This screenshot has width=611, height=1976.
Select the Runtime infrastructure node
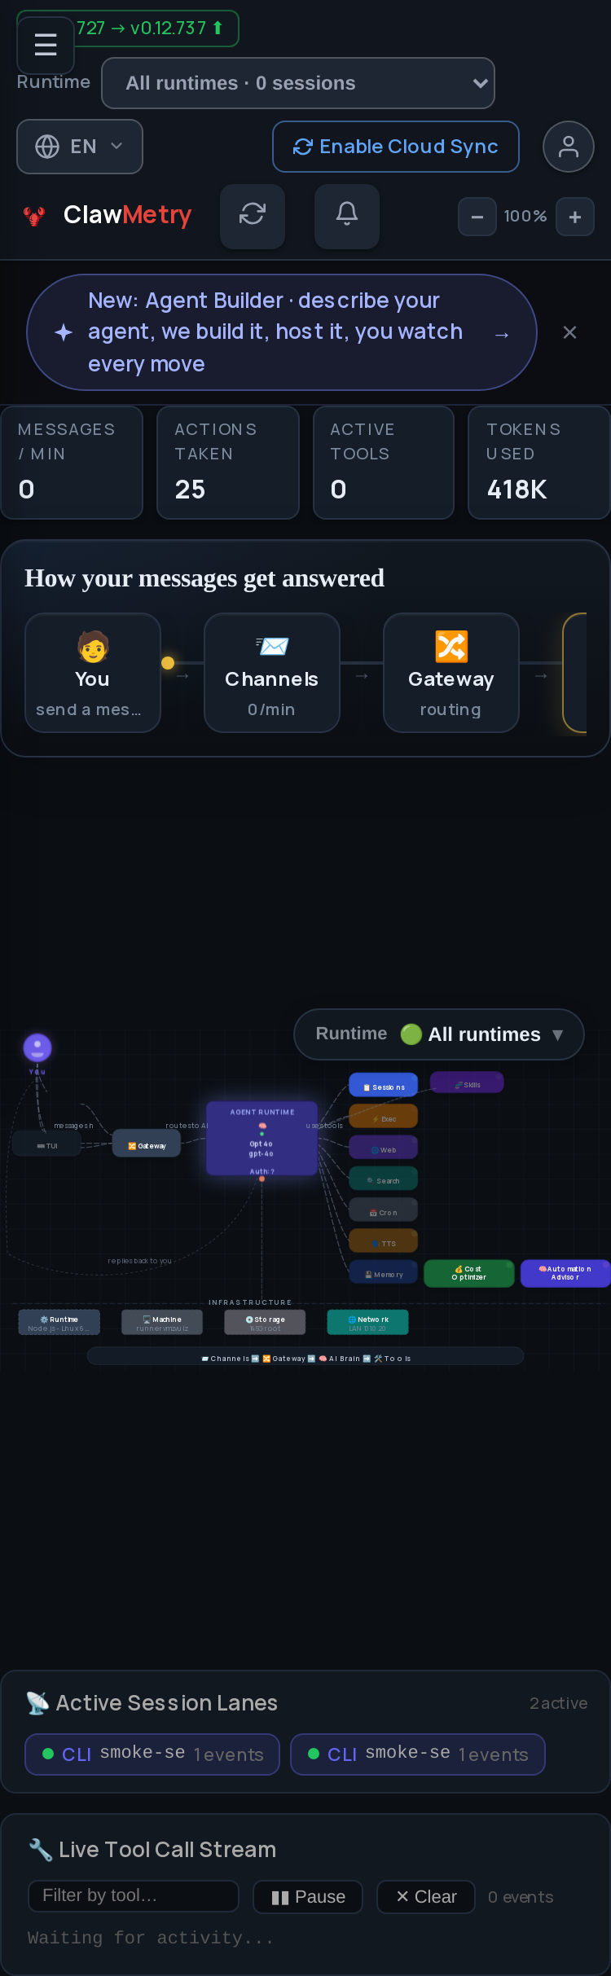tap(59, 1322)
